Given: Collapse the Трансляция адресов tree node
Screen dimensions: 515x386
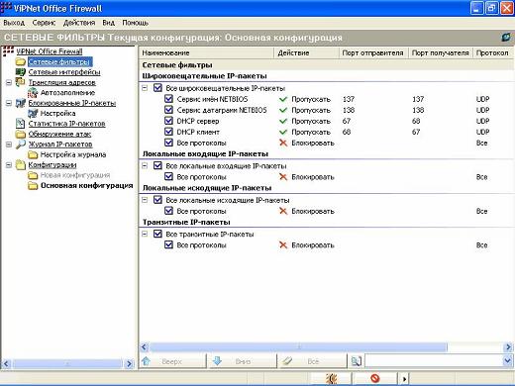Looking at the screenshot, I should tap(9, 82).
